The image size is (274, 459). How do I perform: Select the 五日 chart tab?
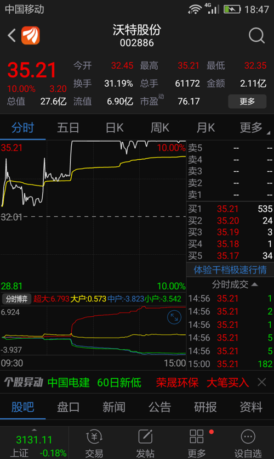coord(68,127)
